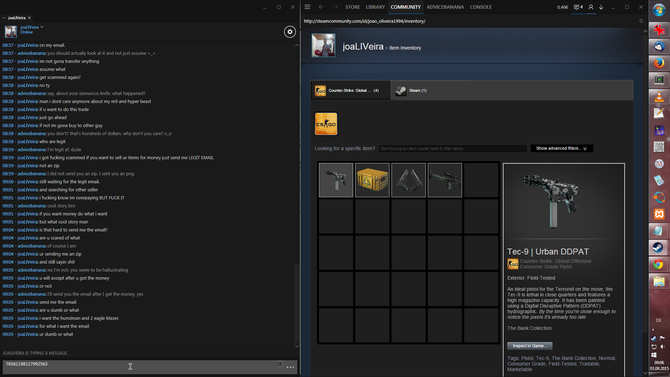This screenshot has height=377, width=670.
Task: Go back with the left arrow
Action: [x=321, y=7]
